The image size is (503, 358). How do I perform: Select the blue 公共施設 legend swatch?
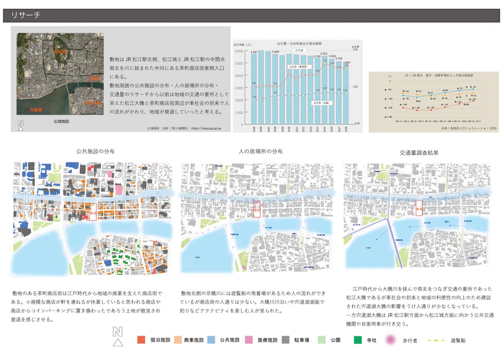tap(211, 340)
